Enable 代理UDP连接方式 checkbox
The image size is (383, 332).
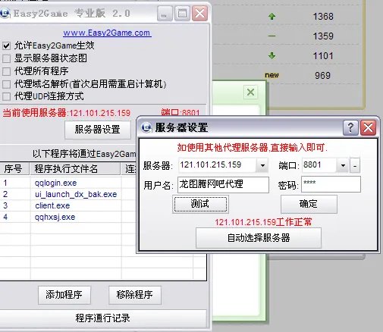pos(6,96)
